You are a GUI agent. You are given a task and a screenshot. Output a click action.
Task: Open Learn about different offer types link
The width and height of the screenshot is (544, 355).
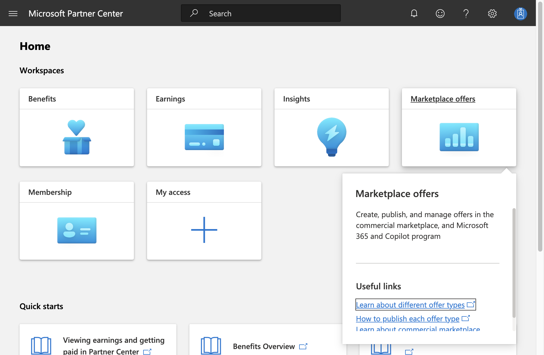tap(415, 305)
